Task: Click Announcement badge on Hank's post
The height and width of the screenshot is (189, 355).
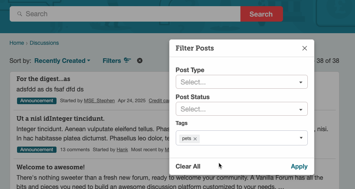Action: click(37, 150)
